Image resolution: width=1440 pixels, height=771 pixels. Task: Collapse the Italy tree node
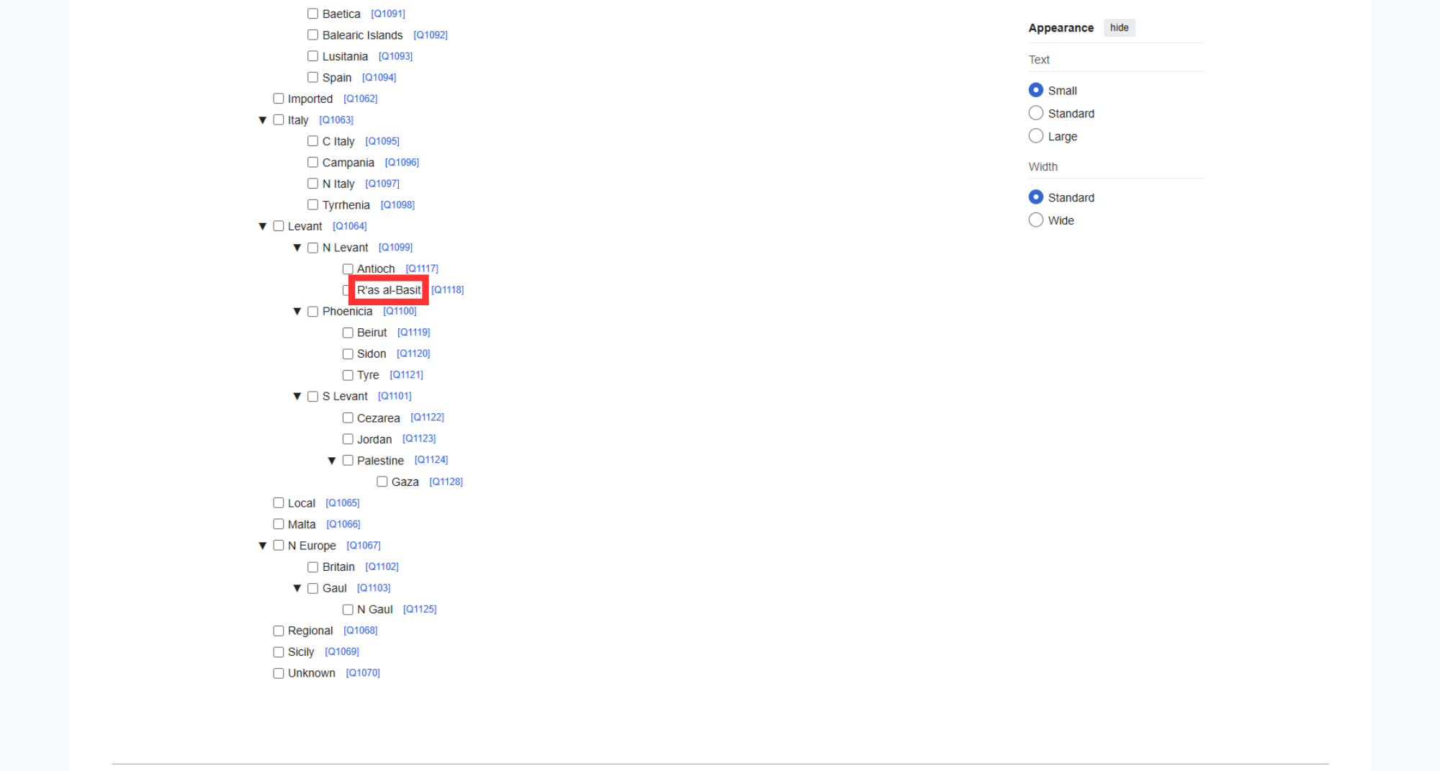[263, 120]
